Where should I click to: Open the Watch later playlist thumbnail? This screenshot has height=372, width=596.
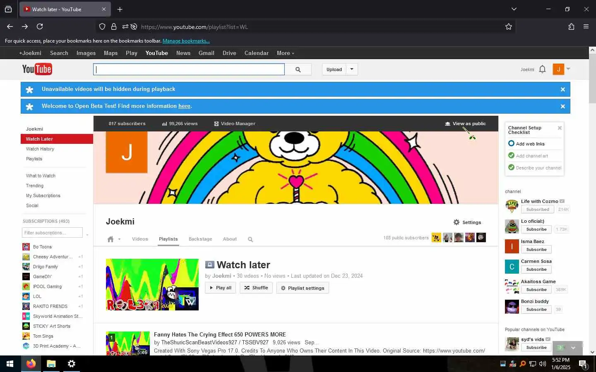pos(152,284)
